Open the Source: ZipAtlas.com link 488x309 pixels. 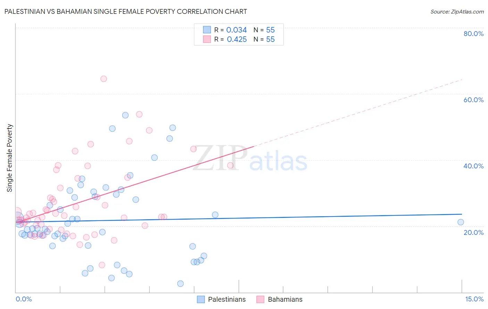[x=457, y=11]
